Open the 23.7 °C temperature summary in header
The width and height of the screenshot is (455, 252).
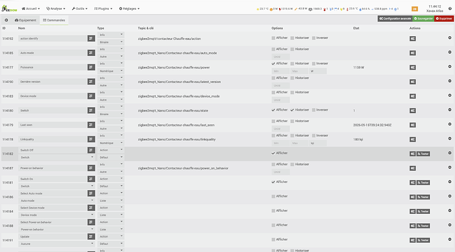(x=262, y=9)
